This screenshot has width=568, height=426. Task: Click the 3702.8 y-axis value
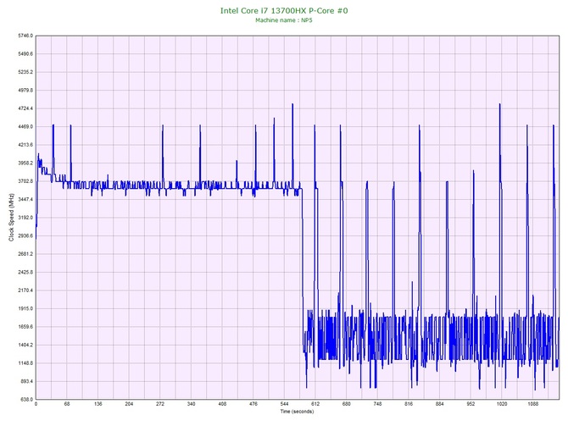pyautogui.click(x=25, y=181)
